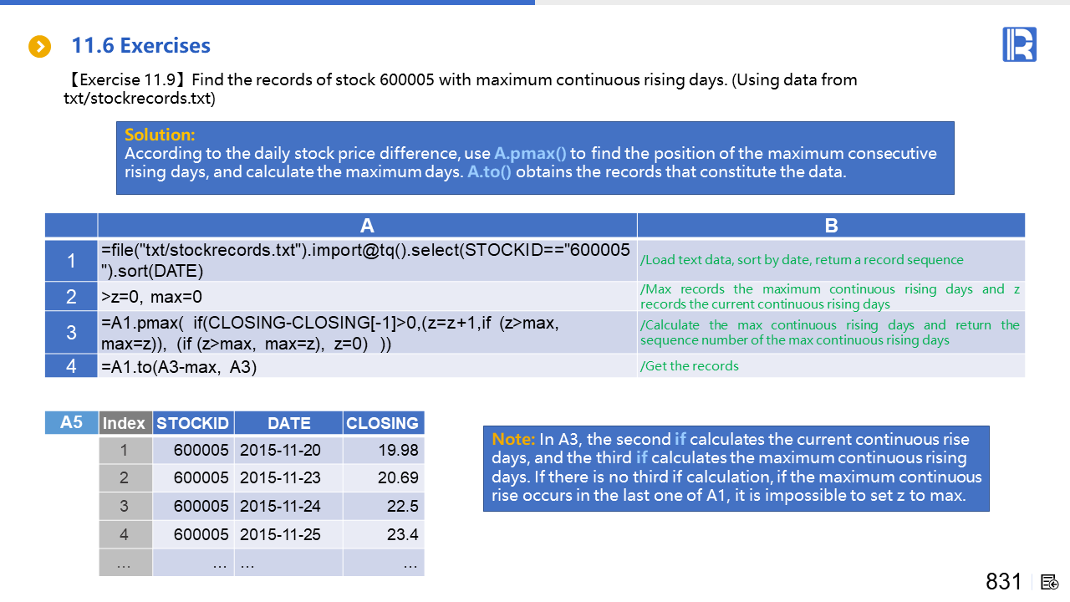The height and width of the screenshot is (602, 1070).
Task: Click the page number 831
Action: click(1003, 582)
